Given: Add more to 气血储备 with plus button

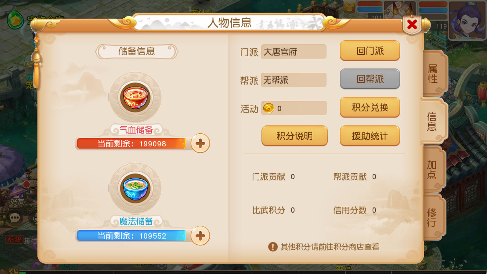Looking at the screenshot, I should (200, 143).
